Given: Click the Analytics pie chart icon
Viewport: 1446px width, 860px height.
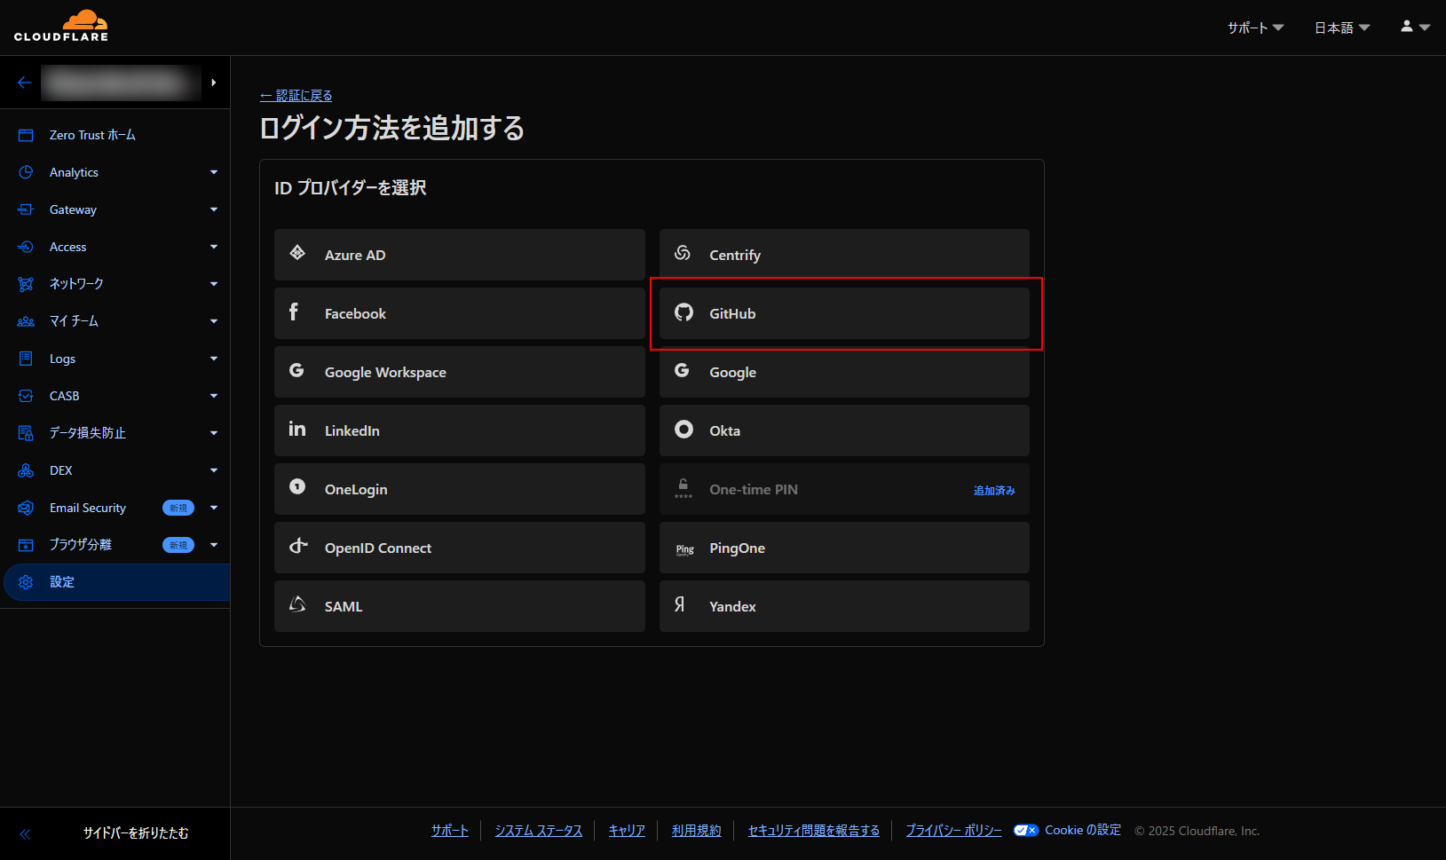Looking at the screenshot, I should (26, 172).
